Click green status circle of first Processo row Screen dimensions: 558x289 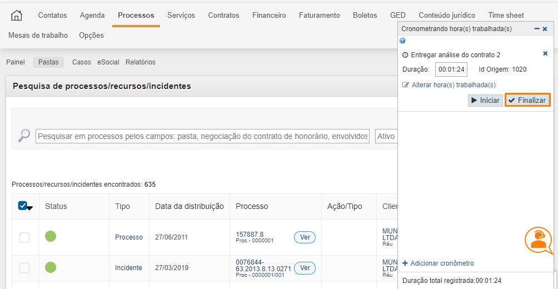[x=51, y=236]
